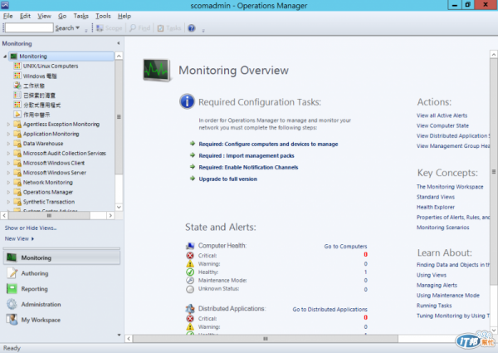Expand the Data Warehouse folder
The image size is (498, 353).
(8, 144)
